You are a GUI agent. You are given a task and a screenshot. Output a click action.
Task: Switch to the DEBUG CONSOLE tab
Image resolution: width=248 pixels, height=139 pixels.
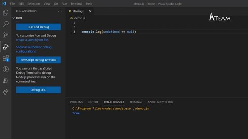pos(114,102)
